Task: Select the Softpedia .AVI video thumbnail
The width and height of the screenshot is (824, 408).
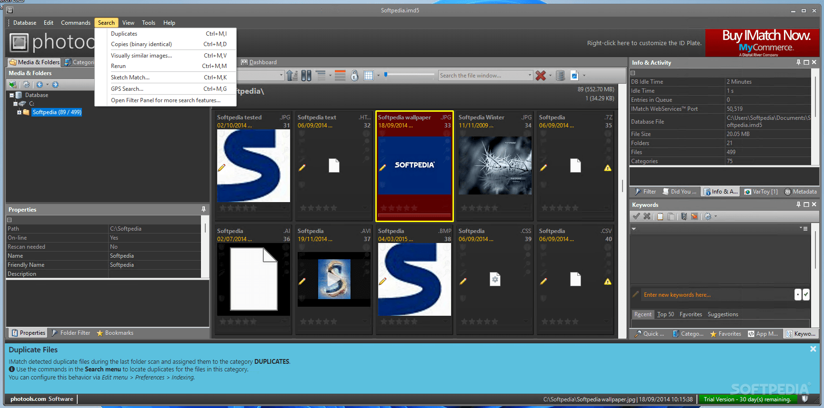Action: (x=334, y=279)
